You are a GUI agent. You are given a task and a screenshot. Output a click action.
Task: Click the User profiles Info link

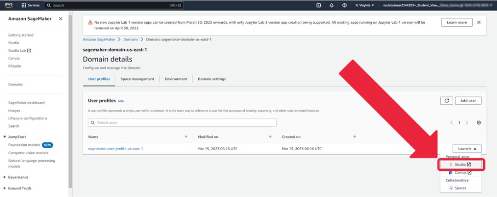click(121, 101)
